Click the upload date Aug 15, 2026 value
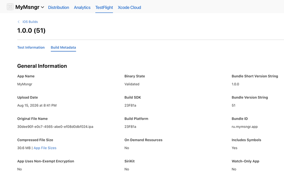Image resolution: width=284 pixels, height=177 pixels. click(37, 105)
